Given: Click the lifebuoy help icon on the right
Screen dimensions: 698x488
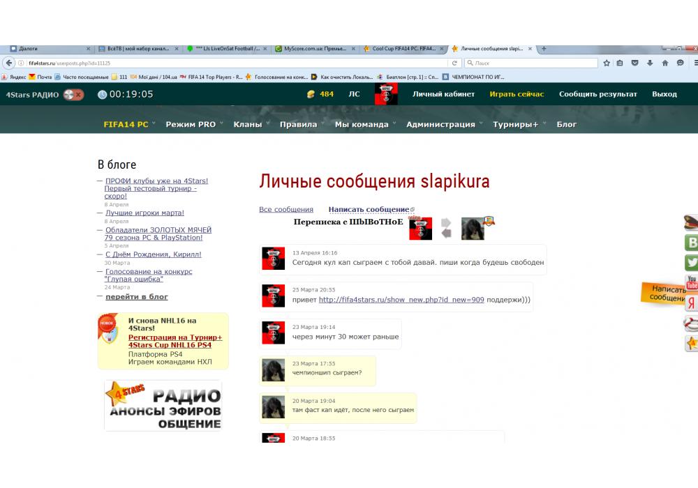Looking at the screenshot, I should coord(691,323).
